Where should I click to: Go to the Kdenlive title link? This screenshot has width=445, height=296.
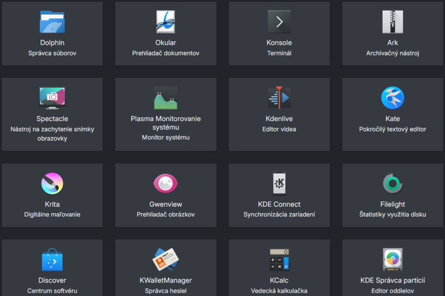[279, 118]
